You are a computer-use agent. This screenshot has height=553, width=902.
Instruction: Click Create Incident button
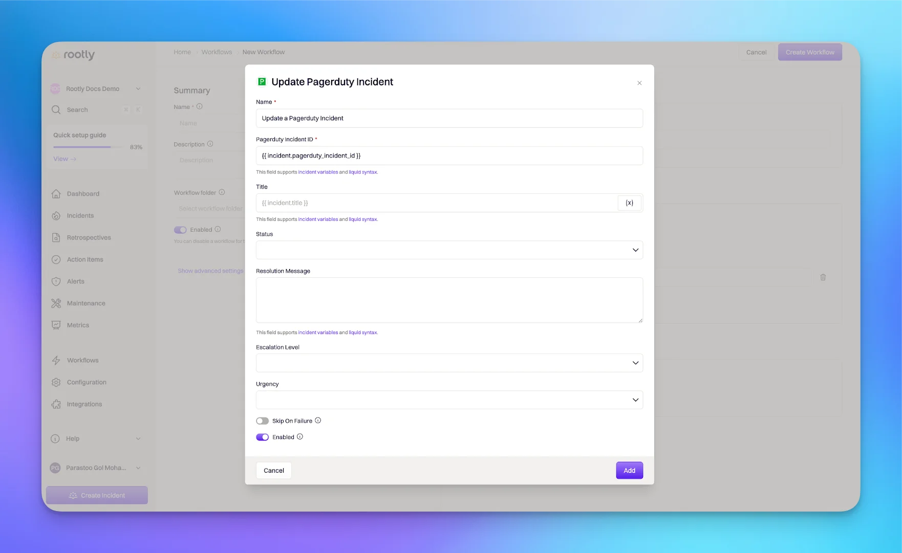pos(97,495)
